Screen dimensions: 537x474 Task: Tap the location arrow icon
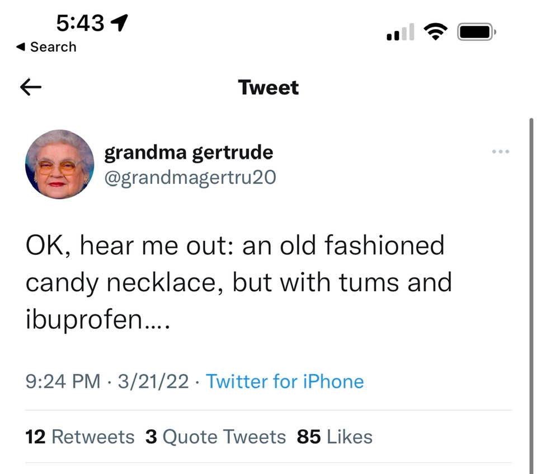119,22
